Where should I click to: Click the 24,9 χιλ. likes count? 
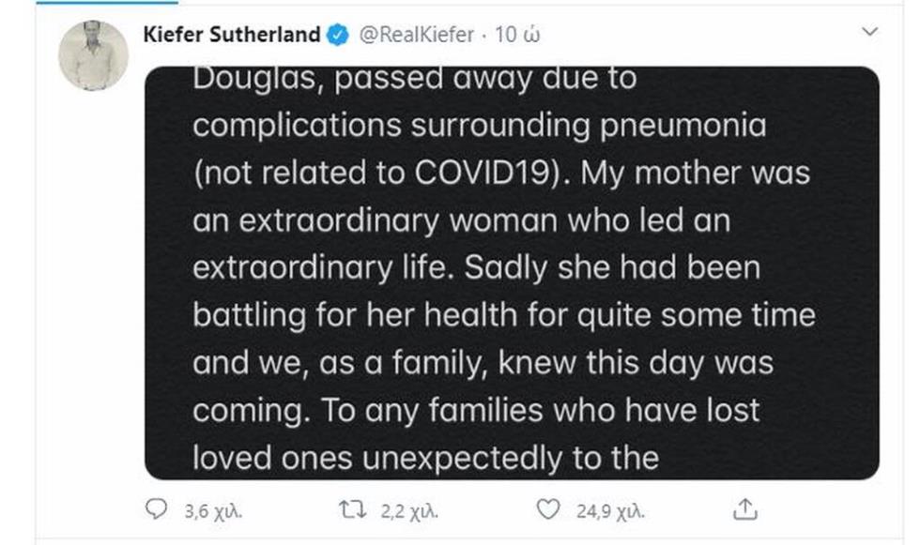(x=610, y=510)
